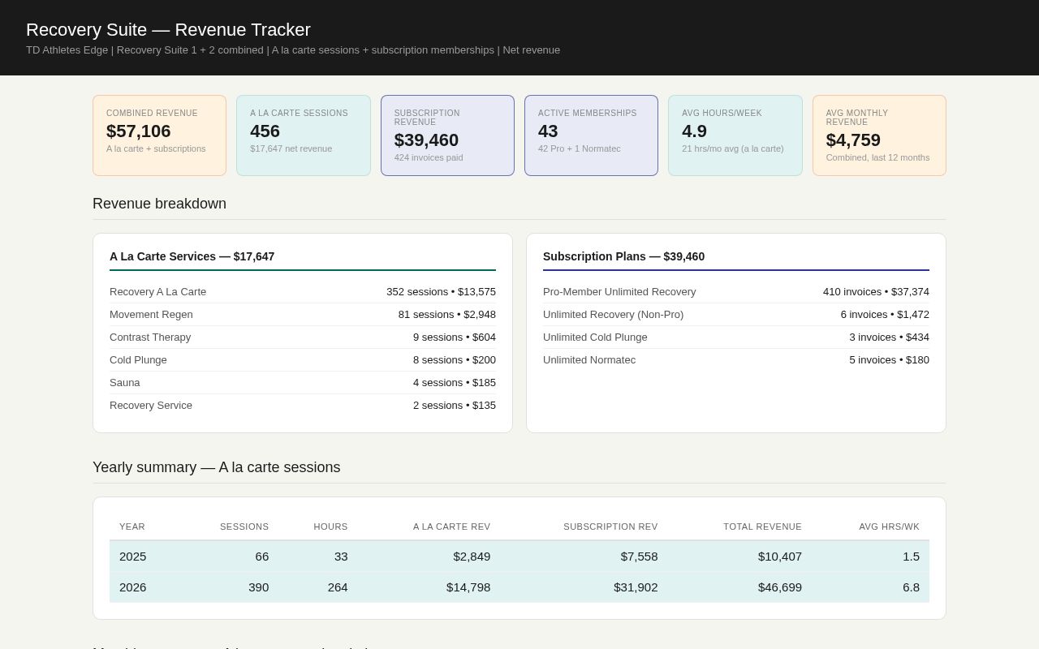This screenshot has height=649, width=1039.
Task: Select the "Contrast Therapy" row label
Action: click(150, 337)
